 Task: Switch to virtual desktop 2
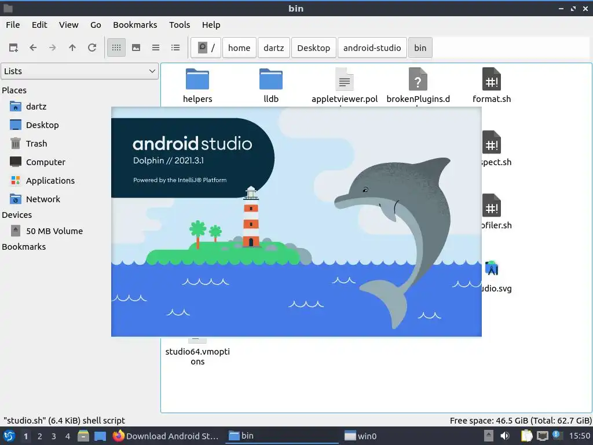click(x=40, y=436)
